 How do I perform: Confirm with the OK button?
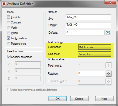click(57, 99)
